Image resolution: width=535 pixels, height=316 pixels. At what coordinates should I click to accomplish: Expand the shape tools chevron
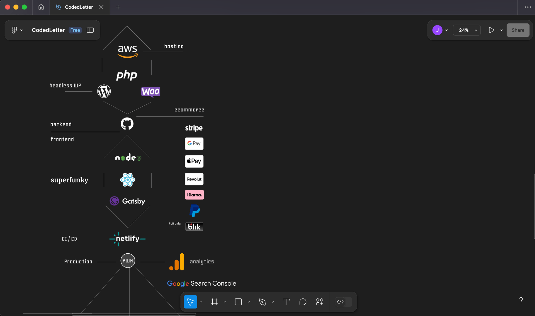(249, 302)
